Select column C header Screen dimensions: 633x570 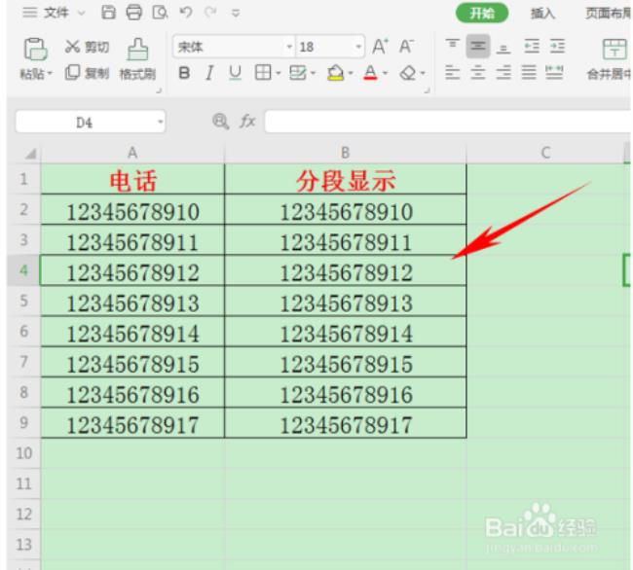pos(545,153)
